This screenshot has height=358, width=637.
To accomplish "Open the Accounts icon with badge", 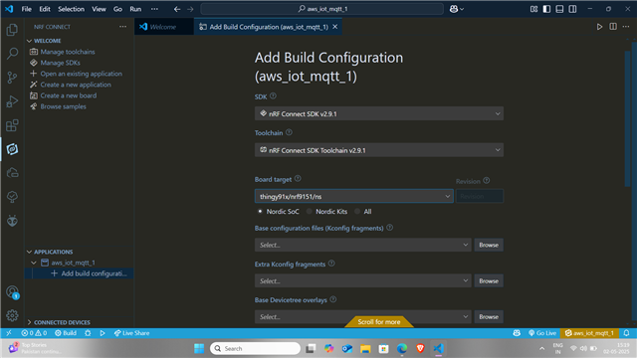I will point(12,291).
